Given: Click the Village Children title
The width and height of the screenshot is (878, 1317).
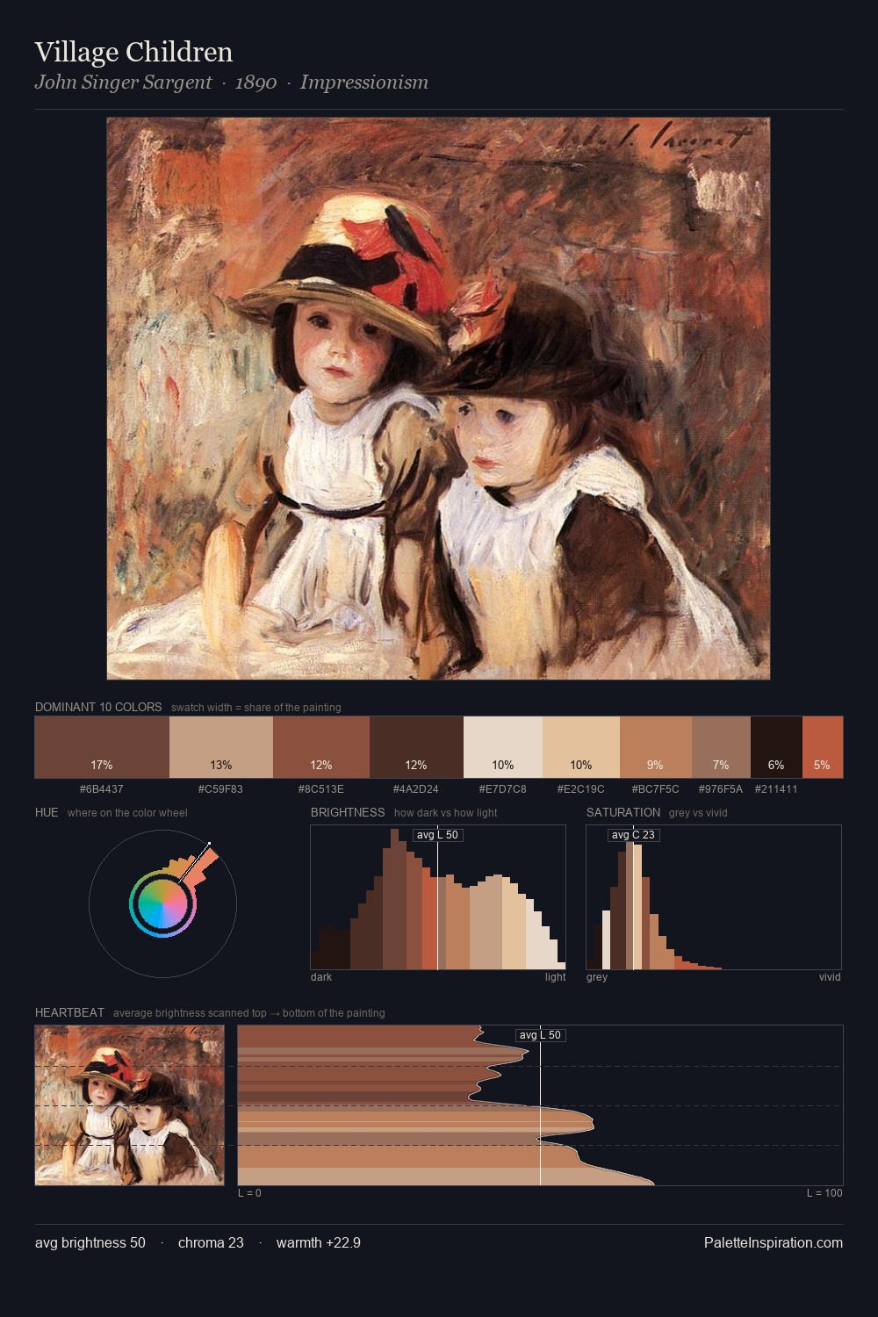Looking at the screenshot, I should coord(133,52).
